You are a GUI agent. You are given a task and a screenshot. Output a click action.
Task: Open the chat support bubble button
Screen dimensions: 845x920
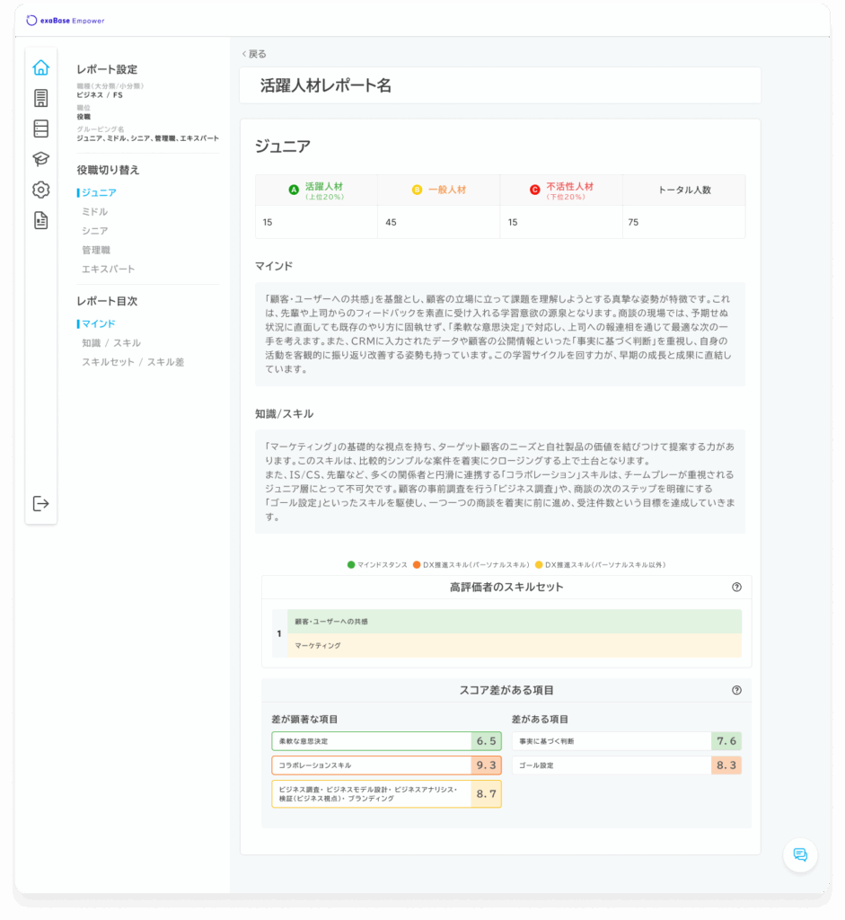(799, 854)
